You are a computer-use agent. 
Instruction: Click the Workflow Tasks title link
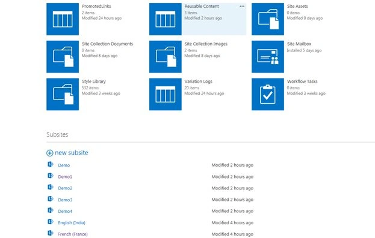tap(302, 82)
